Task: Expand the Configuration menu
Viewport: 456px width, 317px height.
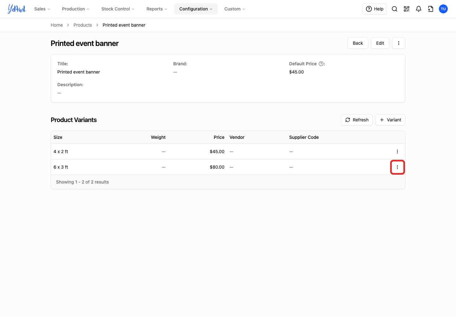Action: click(x=196, y=9)
